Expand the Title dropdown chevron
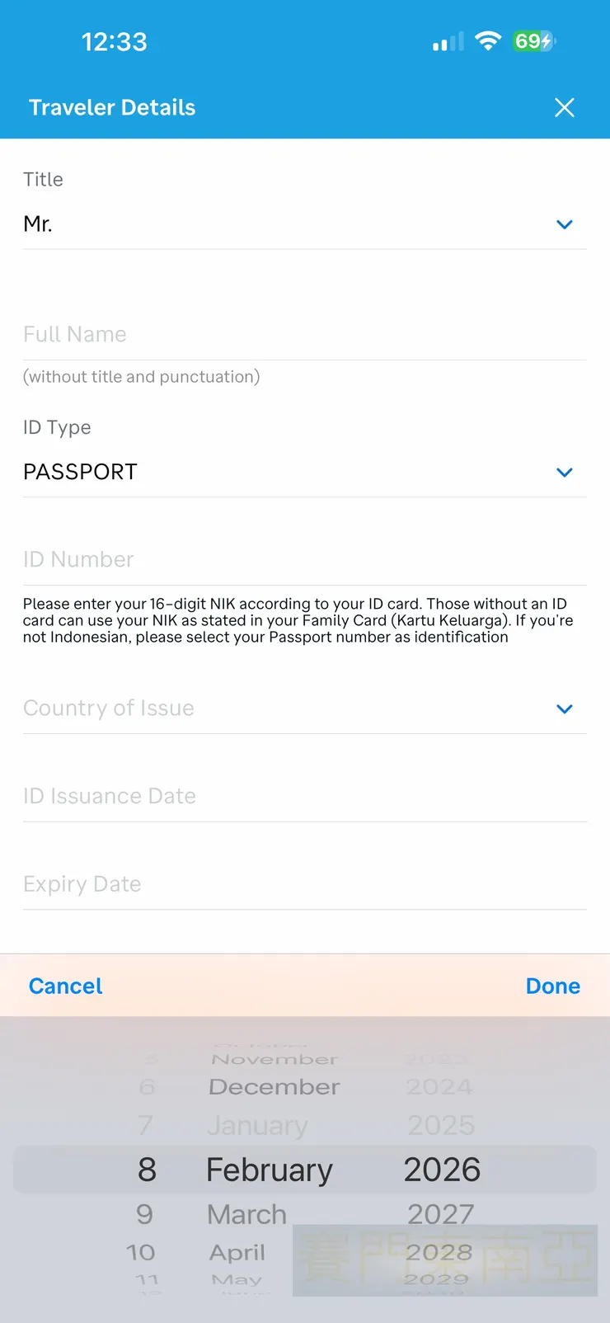 [x=565, y=224]
